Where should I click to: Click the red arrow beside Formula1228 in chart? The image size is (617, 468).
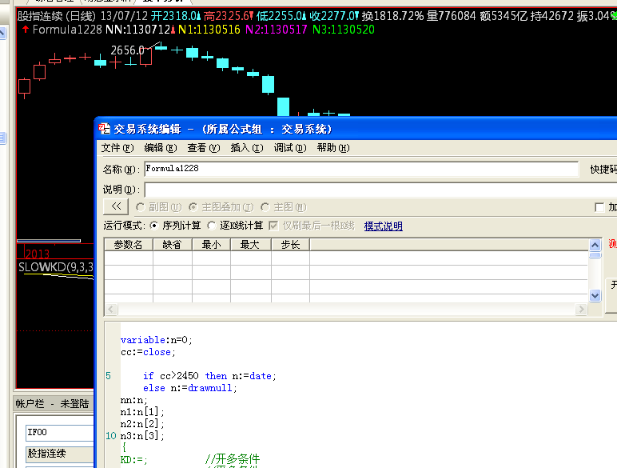click(x=26, y=29)
